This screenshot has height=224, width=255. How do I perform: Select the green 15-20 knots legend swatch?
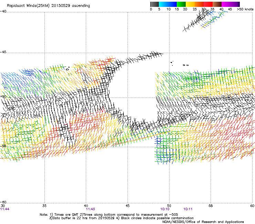181,4
